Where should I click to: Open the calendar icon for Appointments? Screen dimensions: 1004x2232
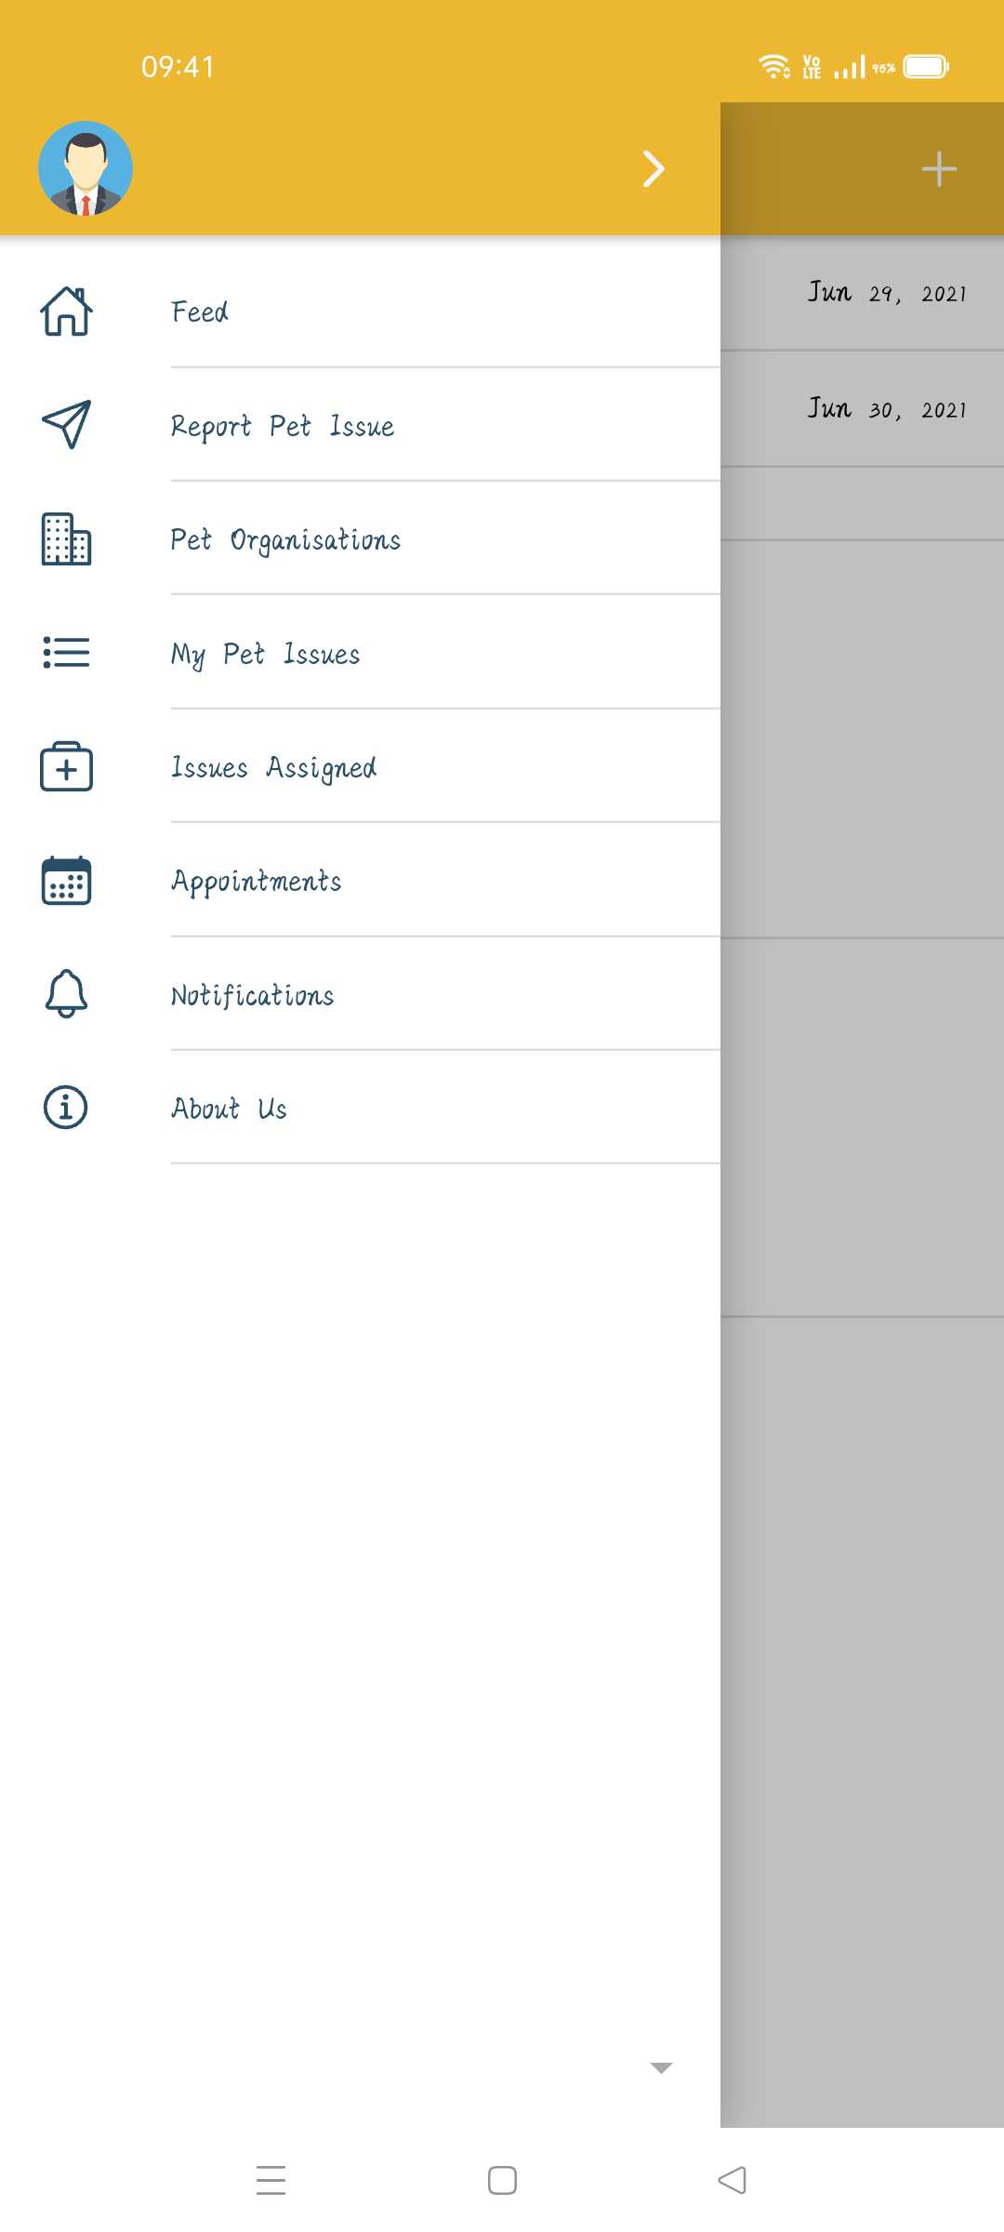(x=66, y=880)
